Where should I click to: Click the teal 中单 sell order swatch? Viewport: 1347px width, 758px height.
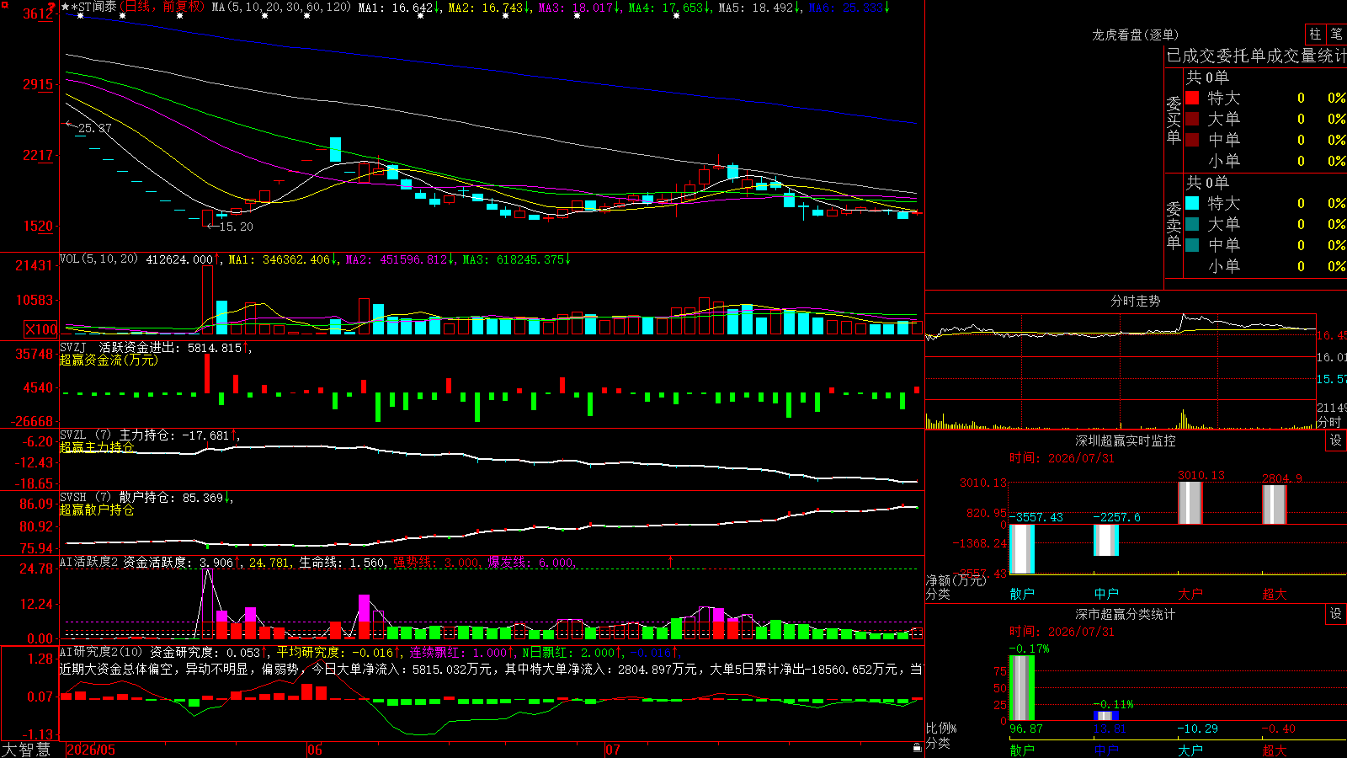pos(1192,245)
